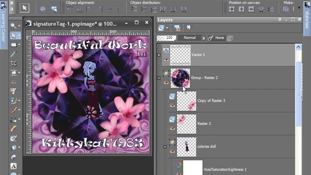Toggle the eye on Raster 3 layer
311x175 pixels.
coord(172,128)
